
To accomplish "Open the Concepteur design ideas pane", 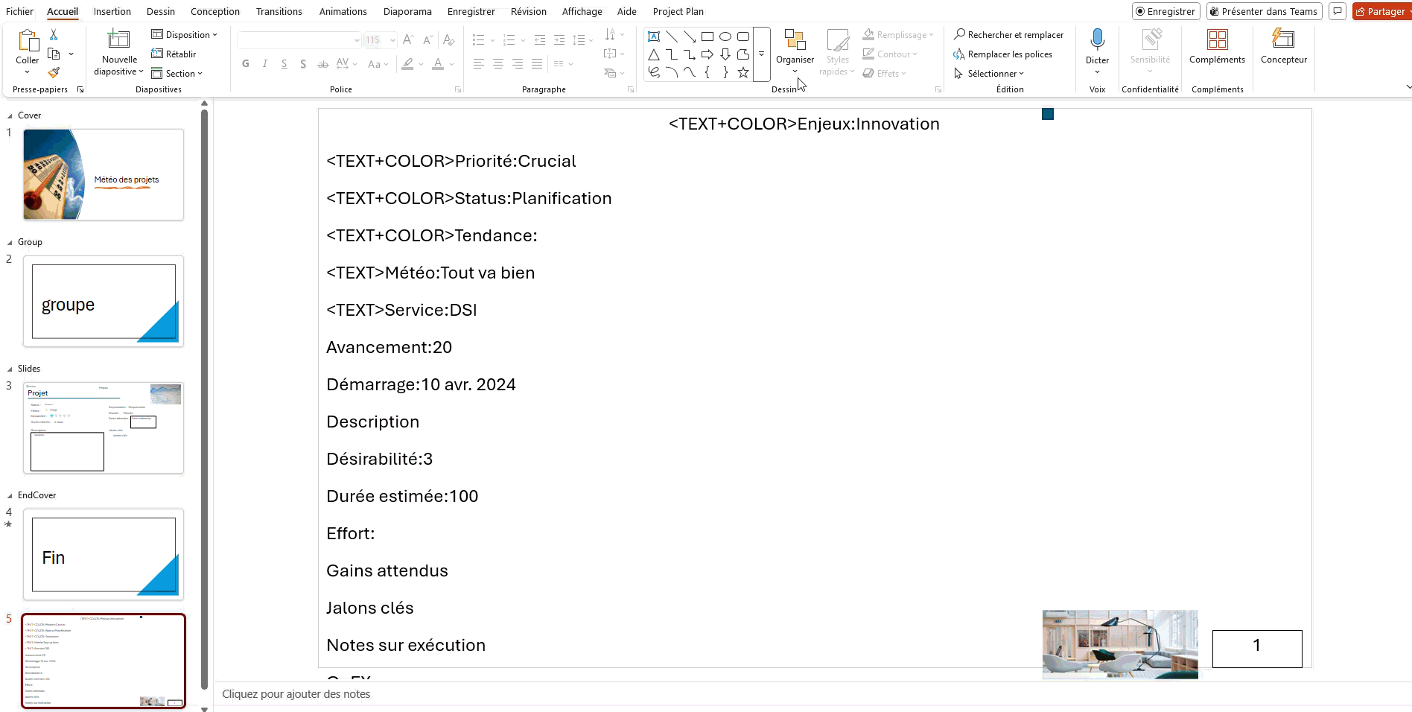I will pyautogui.click(x=1283, y=39).
